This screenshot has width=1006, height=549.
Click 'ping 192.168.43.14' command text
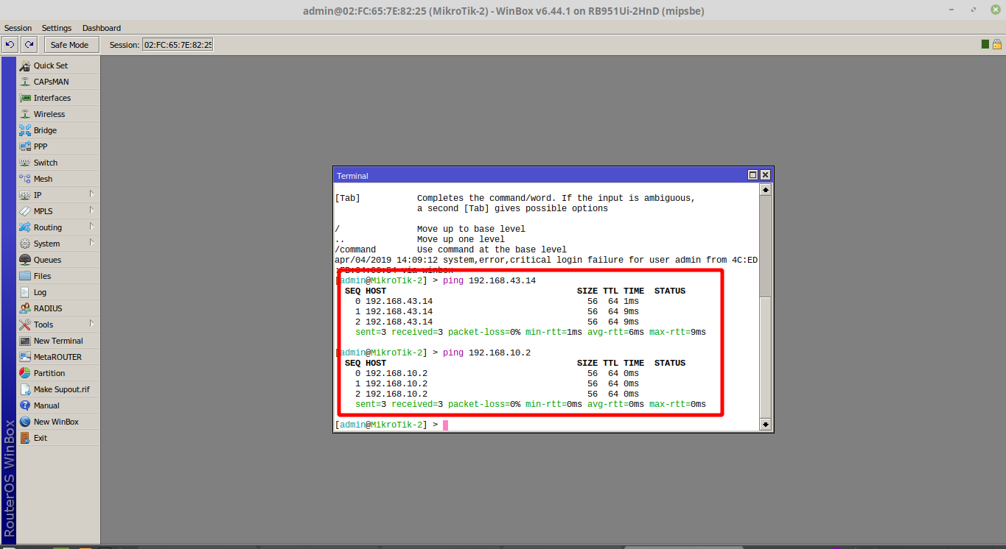click(x=489, y=280)
